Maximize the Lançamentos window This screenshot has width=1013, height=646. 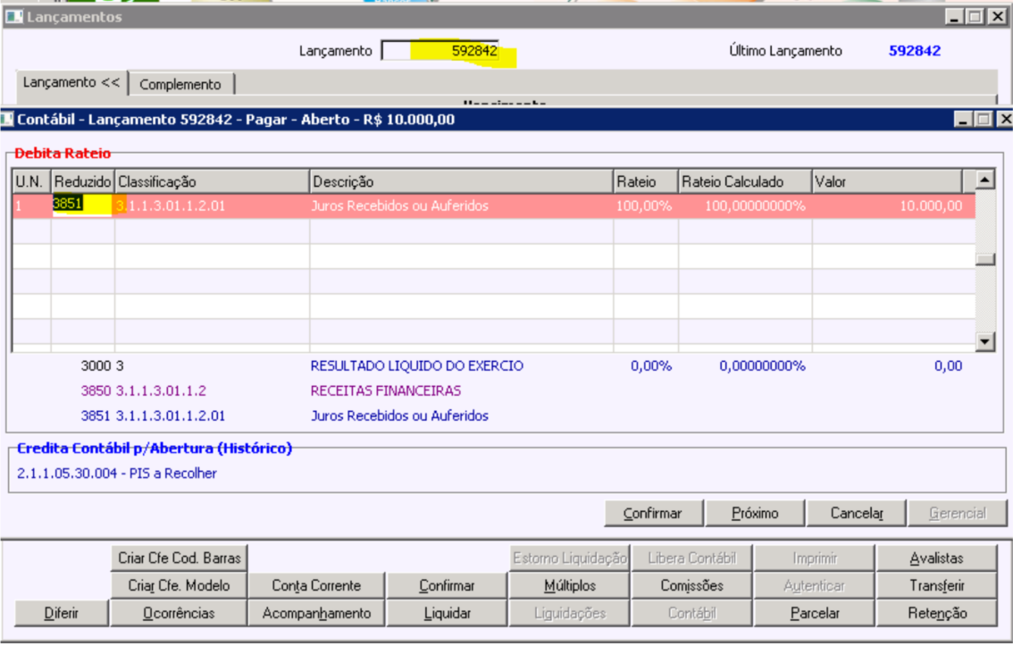coord(975,17)
